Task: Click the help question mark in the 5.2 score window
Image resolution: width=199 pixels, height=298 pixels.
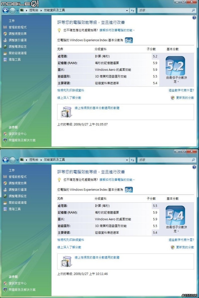Action: (194, 18)
